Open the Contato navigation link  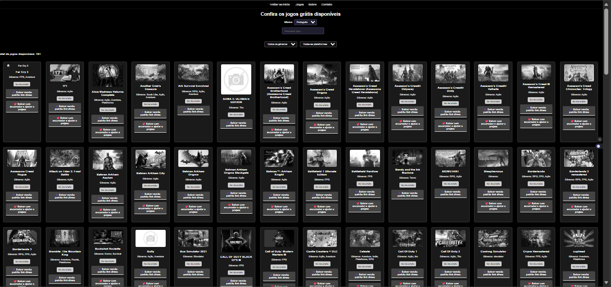327,4
